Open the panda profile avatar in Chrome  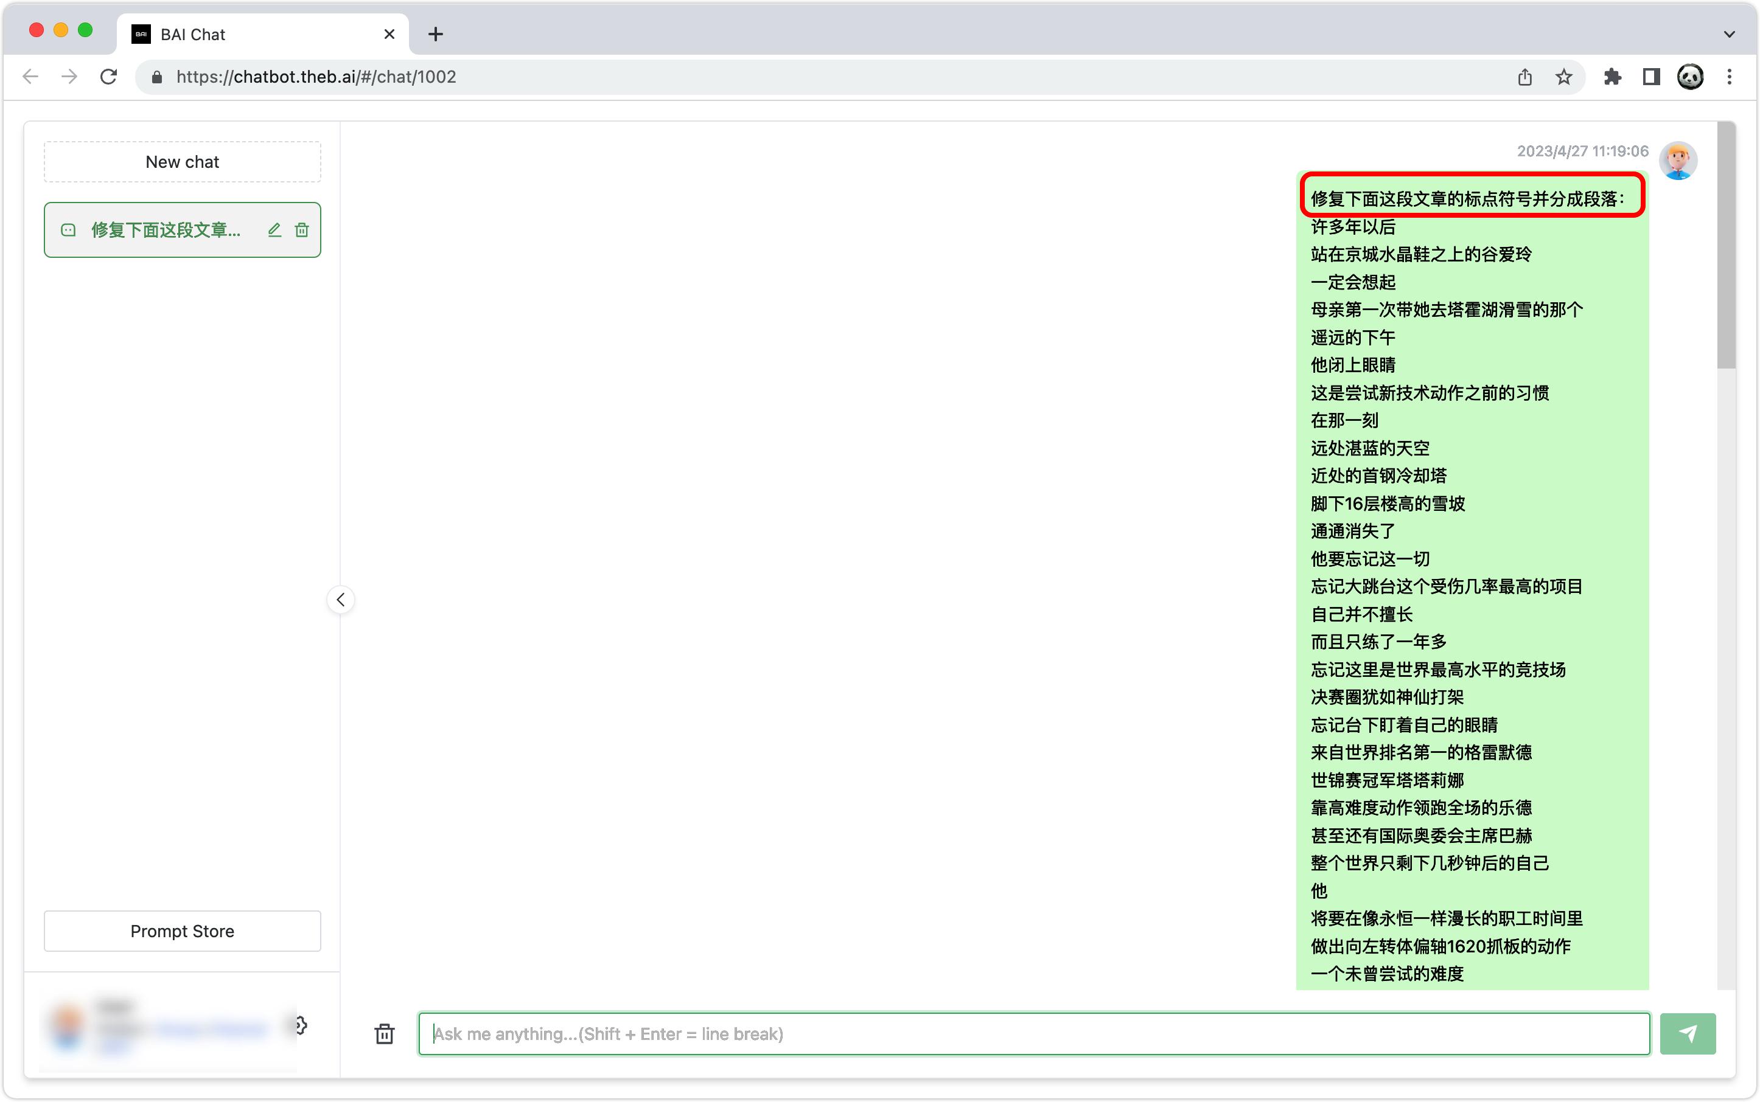click(x=1690, y=77)
